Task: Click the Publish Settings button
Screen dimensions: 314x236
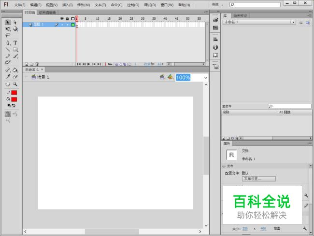Action: 259,179
